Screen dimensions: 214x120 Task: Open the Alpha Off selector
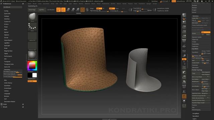pyautogui.click(x=32, y=36)
